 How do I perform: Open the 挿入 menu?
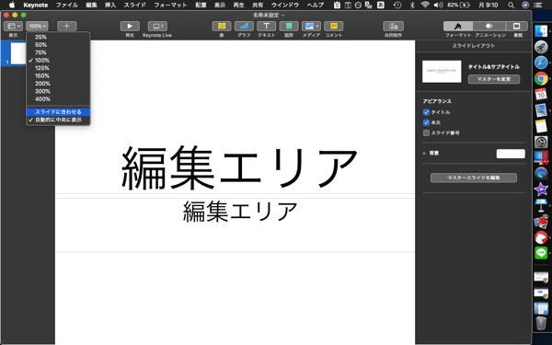click(x=110, y=5)
